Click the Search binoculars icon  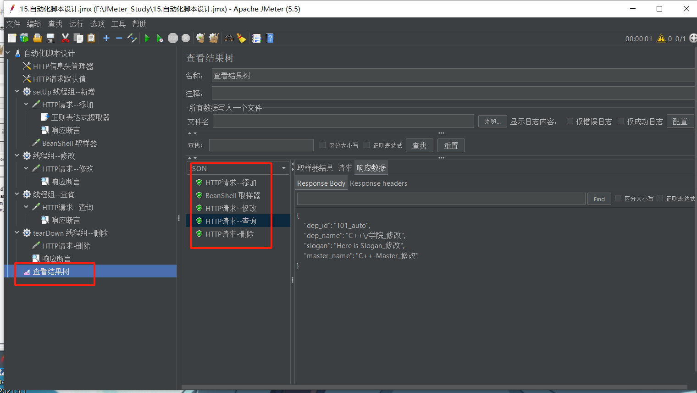click(228, 38)
